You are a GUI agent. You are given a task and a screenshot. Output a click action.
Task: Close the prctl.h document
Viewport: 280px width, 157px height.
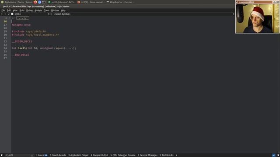(51, 14)
